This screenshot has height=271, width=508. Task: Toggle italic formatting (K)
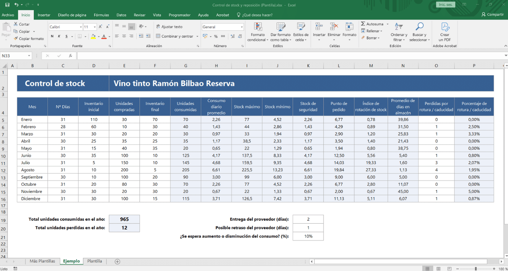click(59, 36)
